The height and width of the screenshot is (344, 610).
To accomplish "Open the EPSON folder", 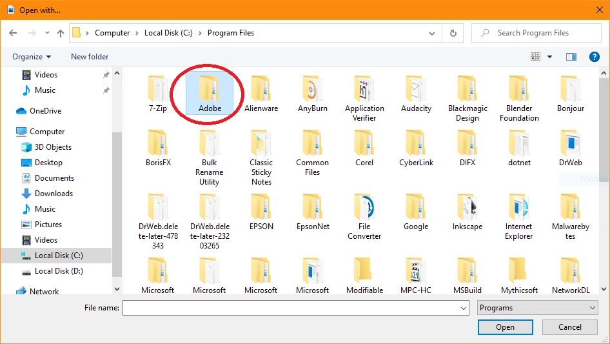I will pyautogui.click(x=261, y=212).
